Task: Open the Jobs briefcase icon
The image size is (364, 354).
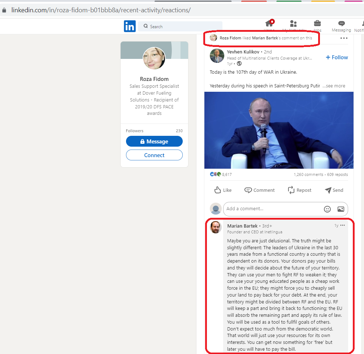Action: click(317, 23)
